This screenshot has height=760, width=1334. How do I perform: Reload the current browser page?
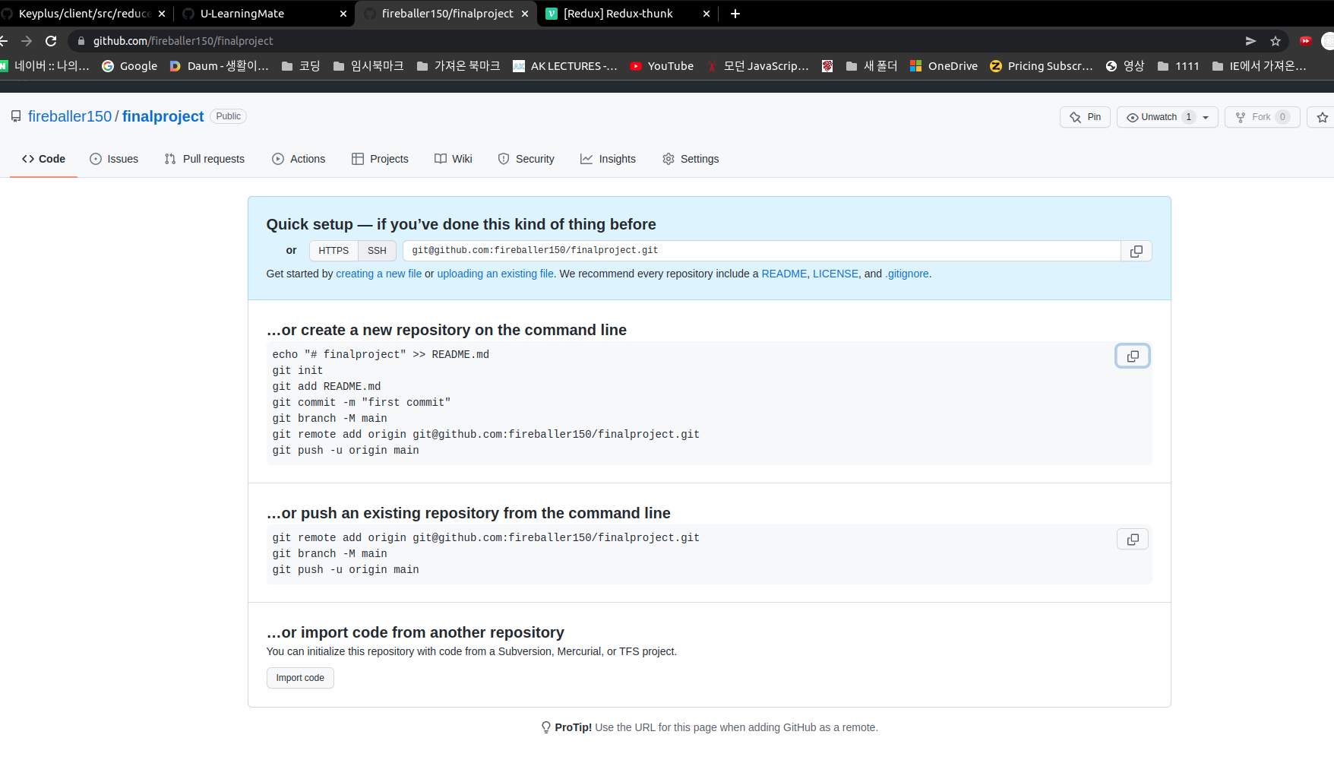51,41
